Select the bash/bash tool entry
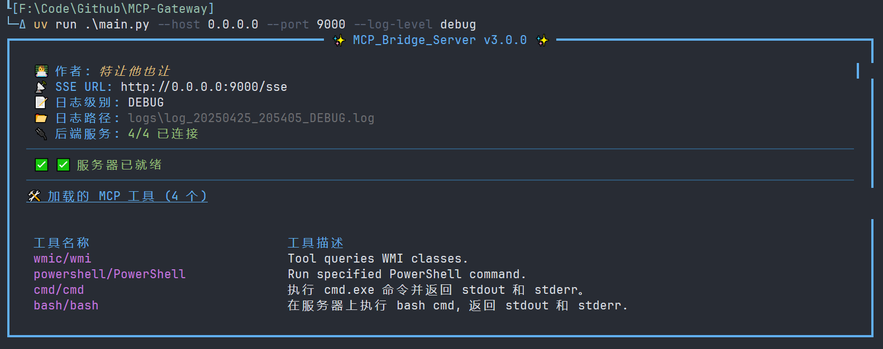 [66, 306]
